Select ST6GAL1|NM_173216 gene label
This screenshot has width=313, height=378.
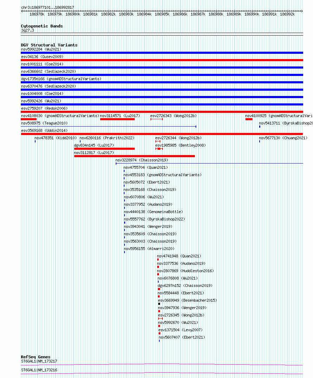(39, 370)
